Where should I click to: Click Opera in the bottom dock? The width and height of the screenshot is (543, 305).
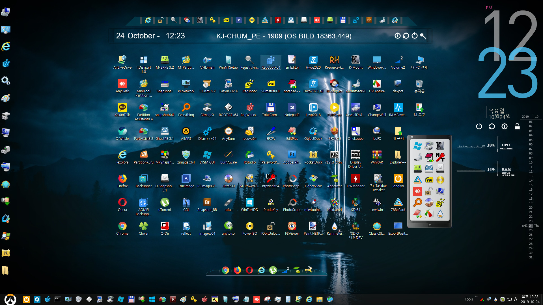tap(249, 270)
